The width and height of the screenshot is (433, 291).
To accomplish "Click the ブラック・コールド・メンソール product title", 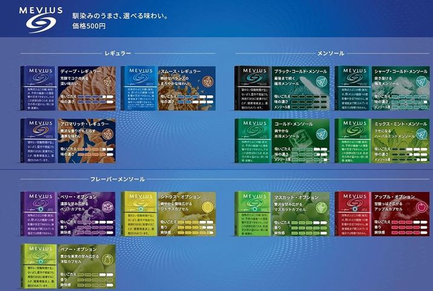I will (x=300, y=71).
